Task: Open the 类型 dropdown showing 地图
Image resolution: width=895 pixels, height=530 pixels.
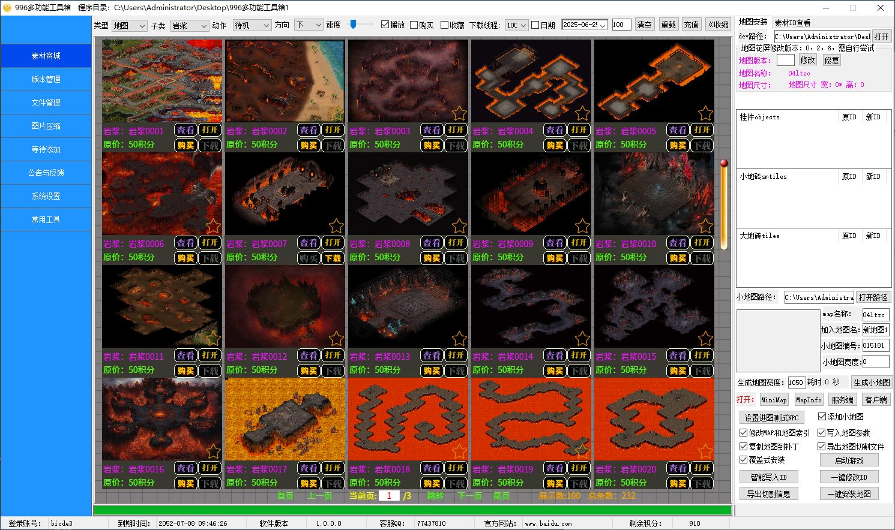Action: coord(129,26)
